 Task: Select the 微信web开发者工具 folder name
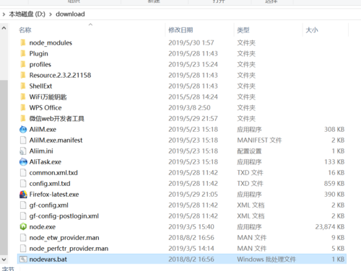[57, 118]
